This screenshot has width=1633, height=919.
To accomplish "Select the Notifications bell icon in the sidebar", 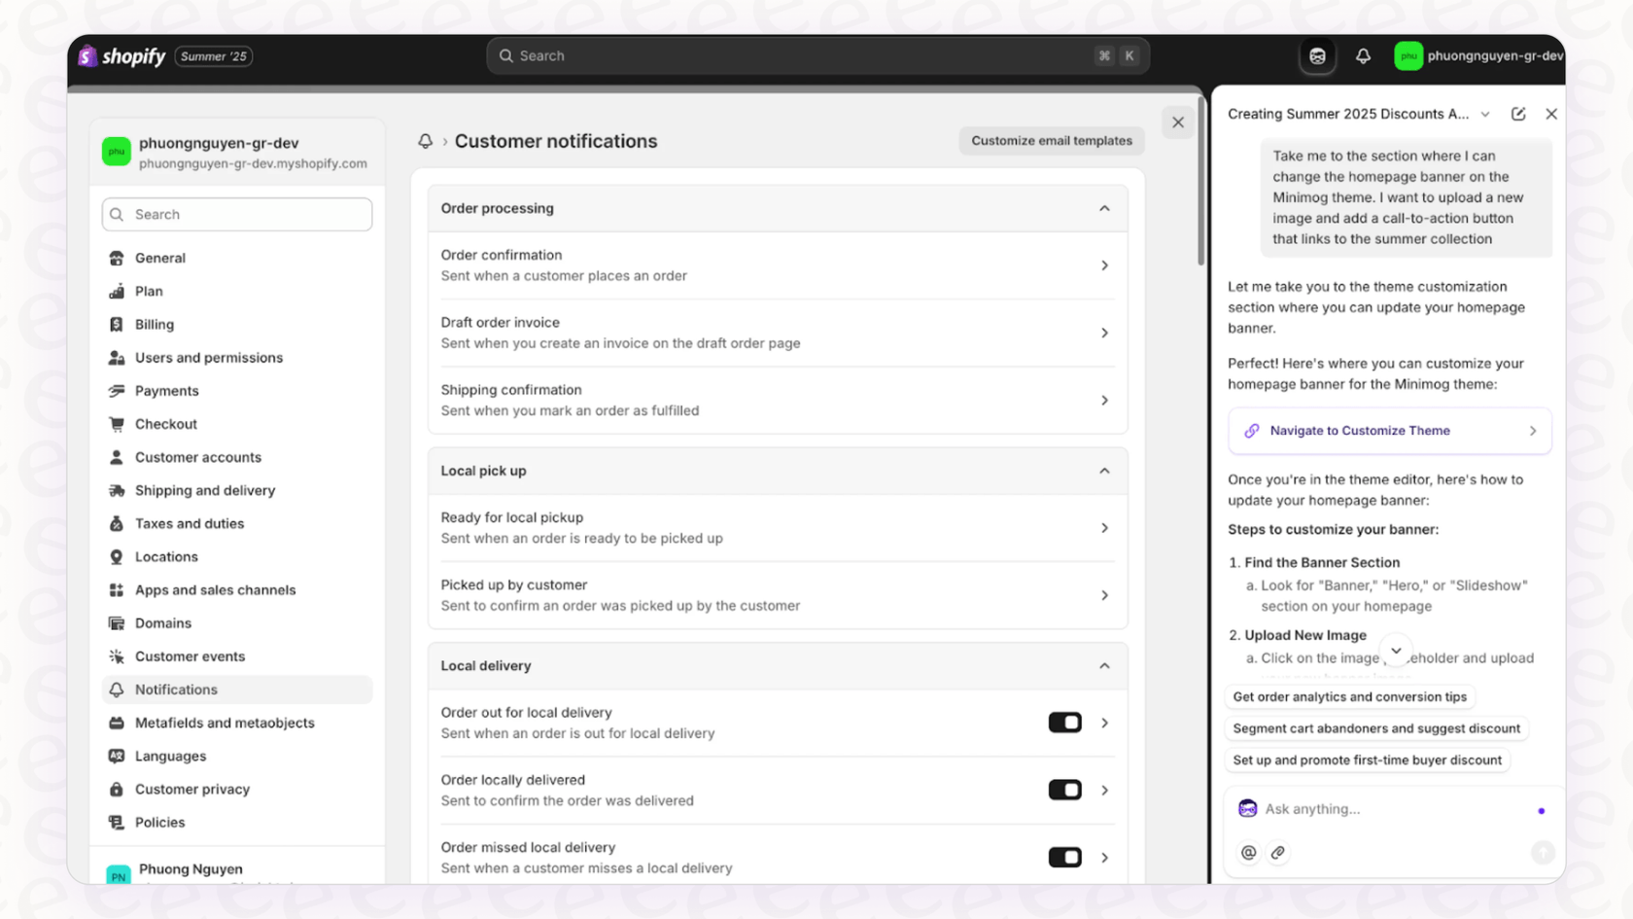I will (117, 689).
